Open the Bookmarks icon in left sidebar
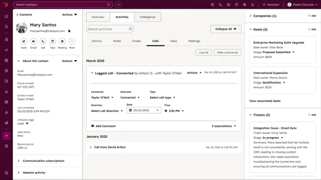 6,27
